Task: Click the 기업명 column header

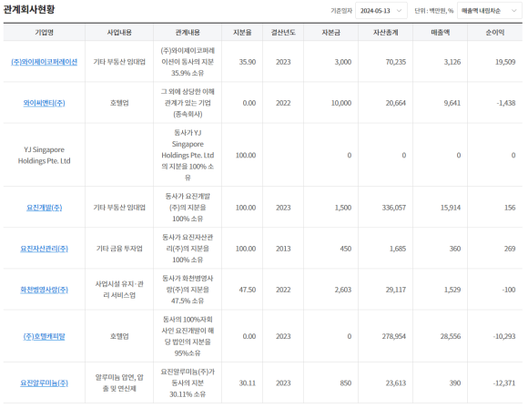Action: click(x=44, y=33)
